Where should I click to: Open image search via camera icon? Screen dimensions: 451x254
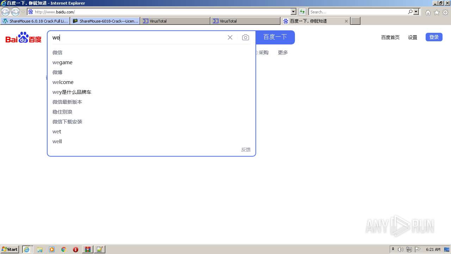pos(246,37)
